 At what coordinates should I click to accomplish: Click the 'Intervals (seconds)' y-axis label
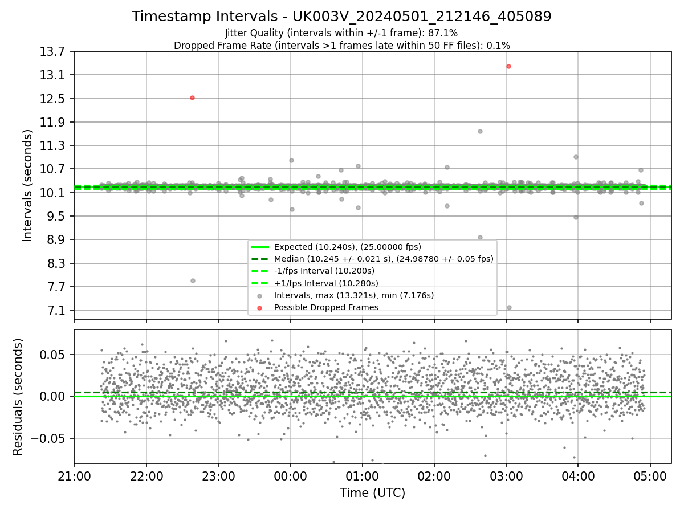coord(27,185)
